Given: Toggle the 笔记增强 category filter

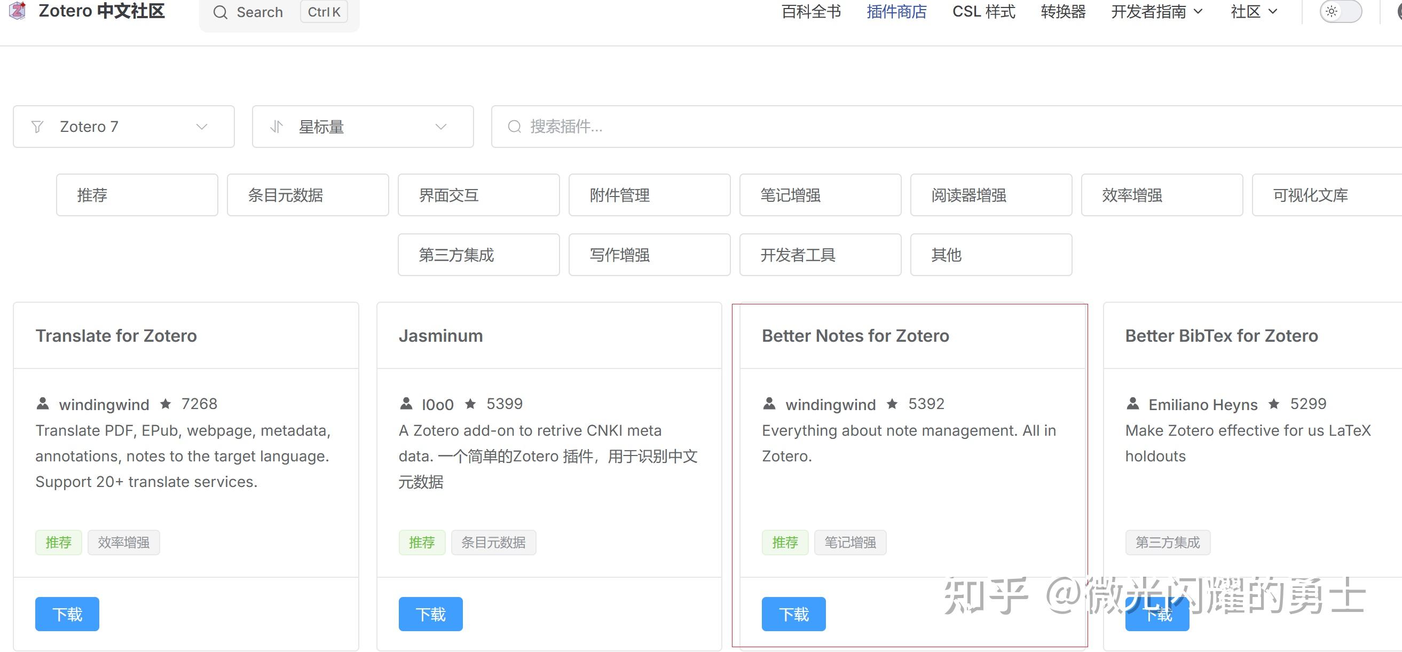Looking at the screenshot, I should [x=821, y=195].
